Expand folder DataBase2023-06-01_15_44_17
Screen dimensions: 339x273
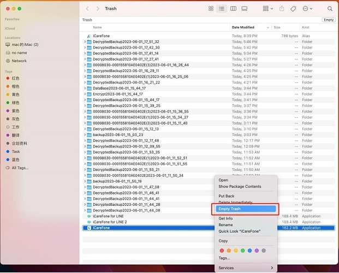click(85, 88)
